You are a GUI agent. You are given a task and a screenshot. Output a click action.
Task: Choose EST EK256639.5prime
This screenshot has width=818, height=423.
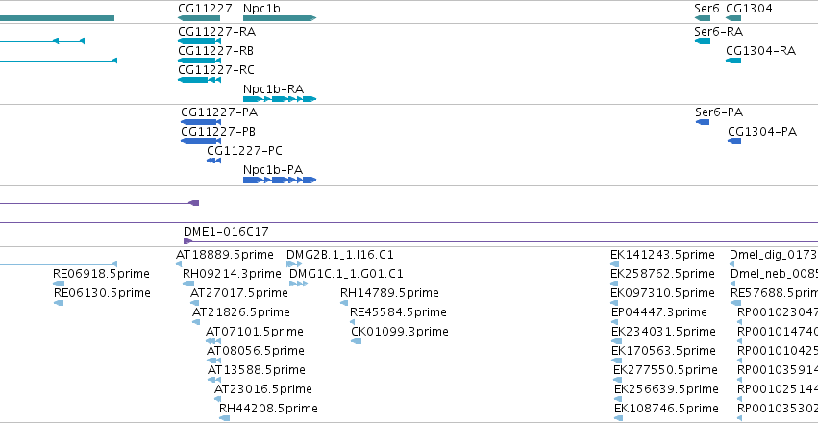click(x=618, y=400)
